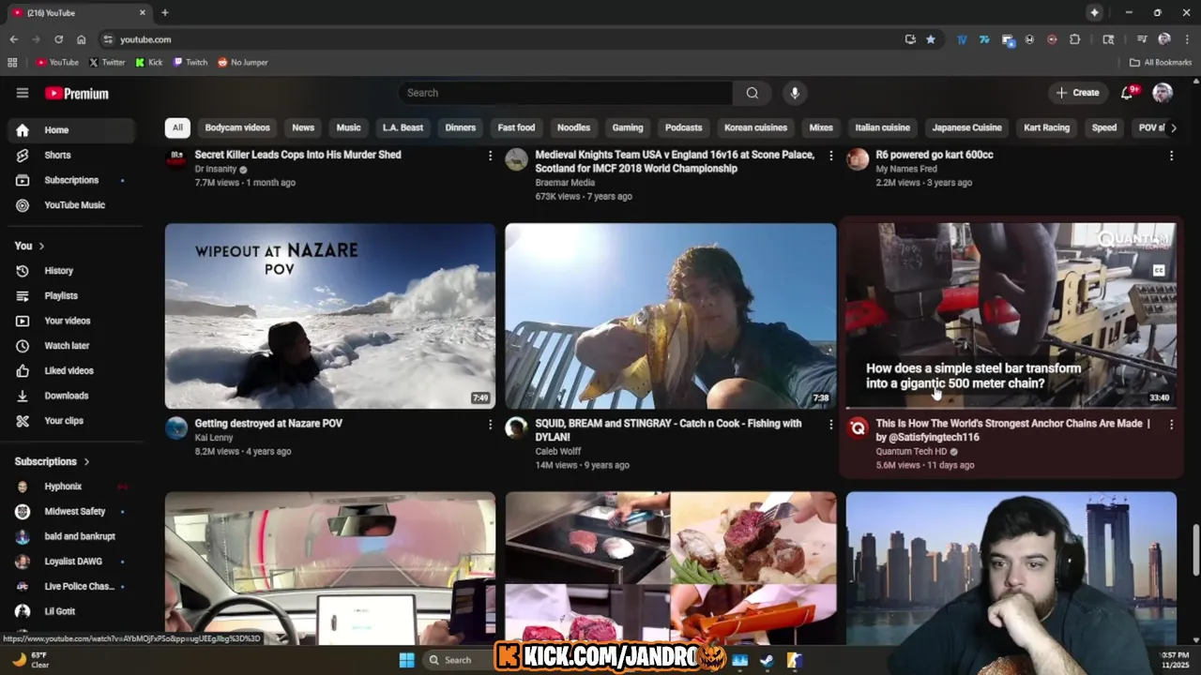The height and width of the screenshot is (675, 1201).
Task: Open options for Secret Killer video
Action: tap(490, 156)
